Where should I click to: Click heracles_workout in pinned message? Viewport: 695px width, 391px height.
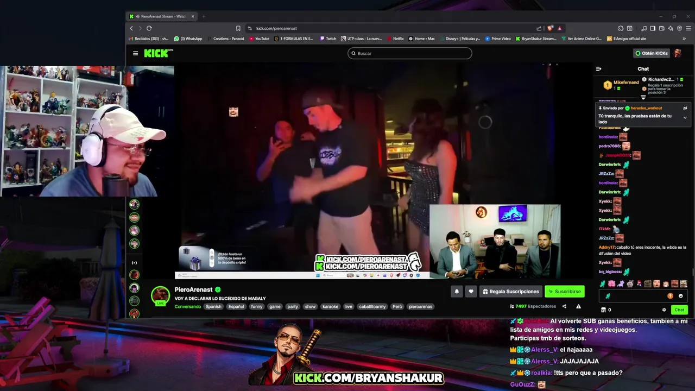coord(646,108)
